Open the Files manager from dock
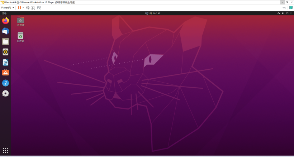The image size is (294, 157). (5, 41)
